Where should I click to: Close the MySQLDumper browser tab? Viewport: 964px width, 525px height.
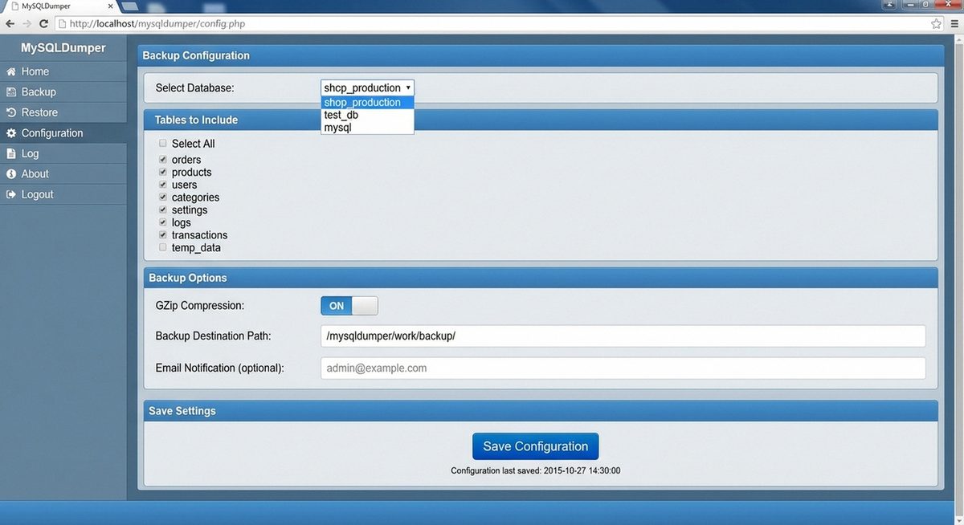111,6
